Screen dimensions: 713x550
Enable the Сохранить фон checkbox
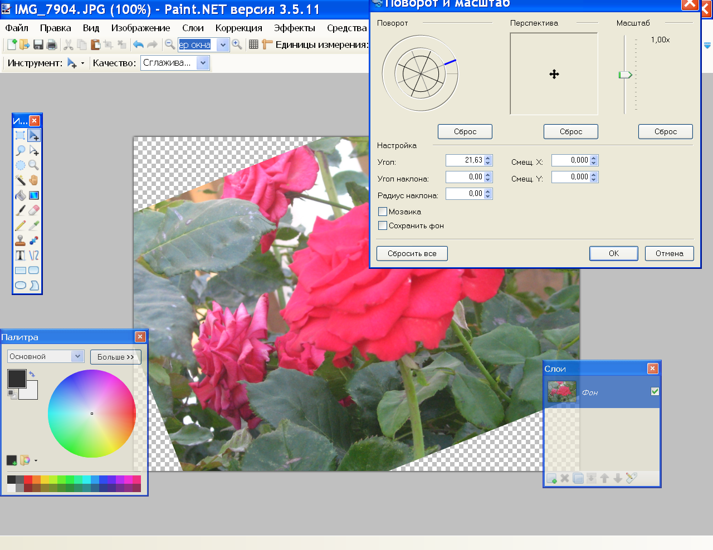click(383, 225)
